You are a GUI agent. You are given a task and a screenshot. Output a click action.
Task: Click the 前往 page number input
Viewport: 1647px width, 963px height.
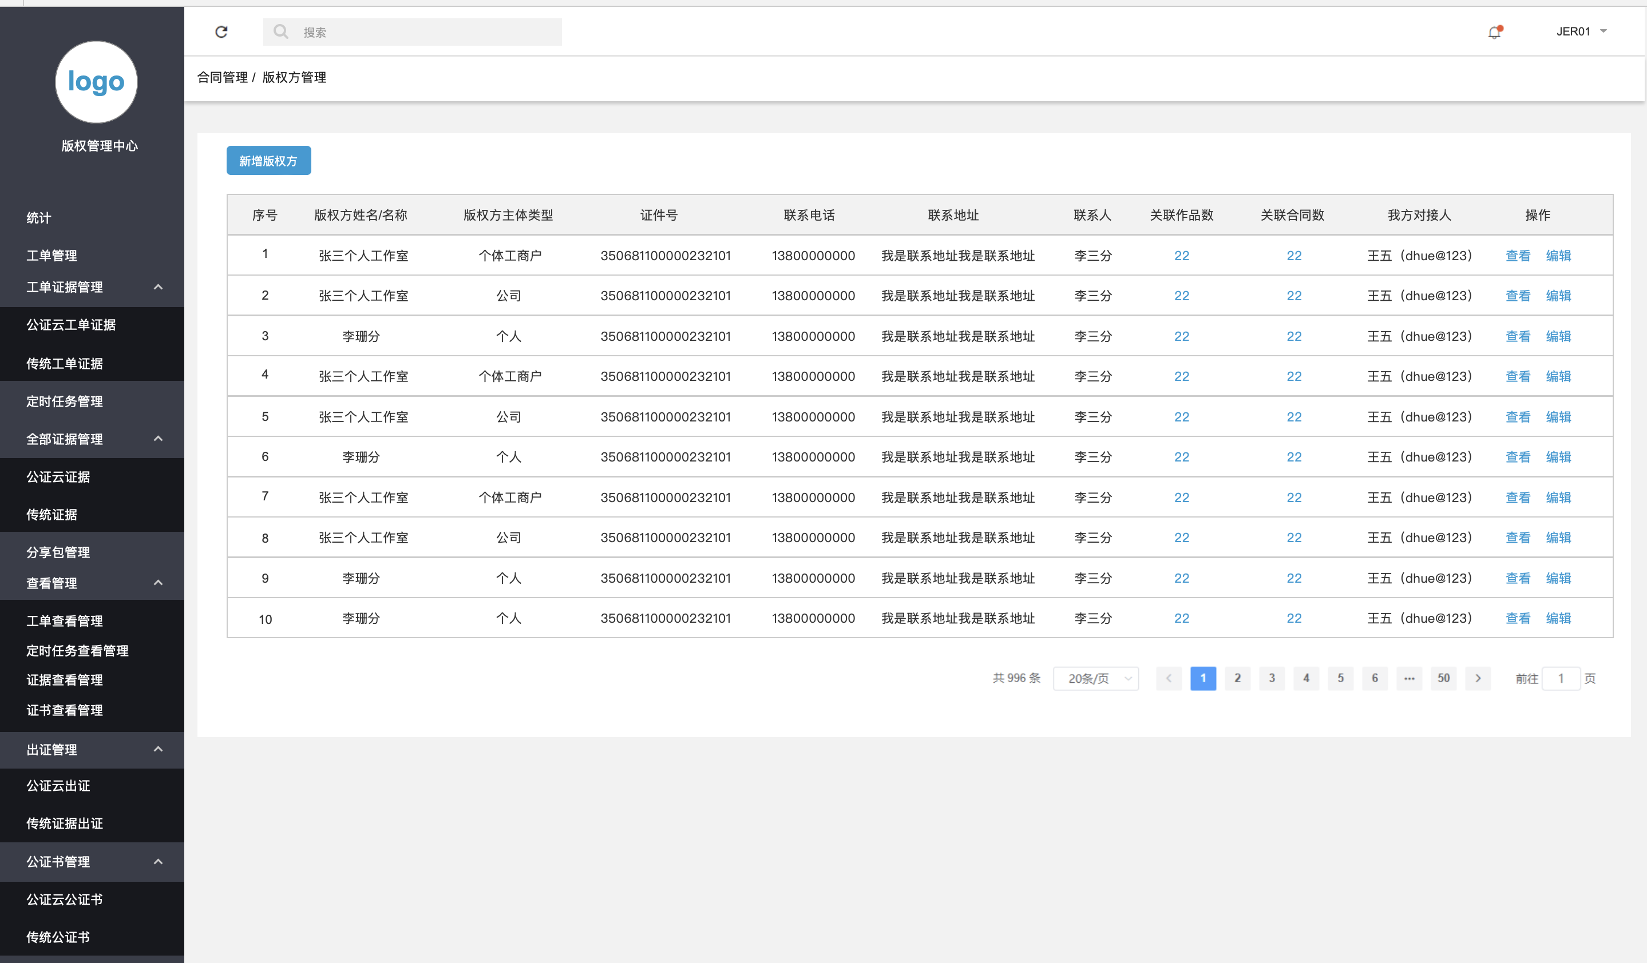pos(1561,678)
